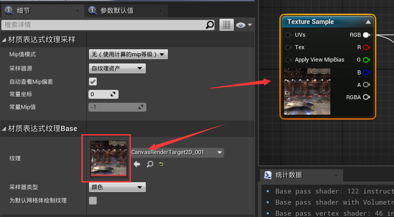Click the blue B output pin
This screenshot has width=394, height=217.
(x=366, y=72)
